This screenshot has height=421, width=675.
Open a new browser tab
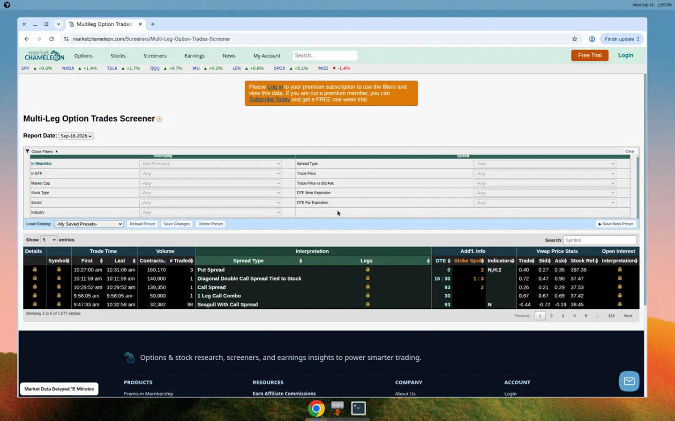click(153, 24)
